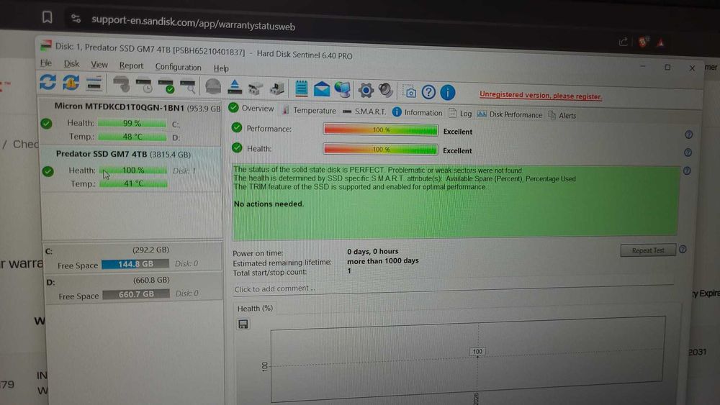Click the 100 data point on graph
Viewport: 720px width, 405px height.
click(x=477, y=352)
